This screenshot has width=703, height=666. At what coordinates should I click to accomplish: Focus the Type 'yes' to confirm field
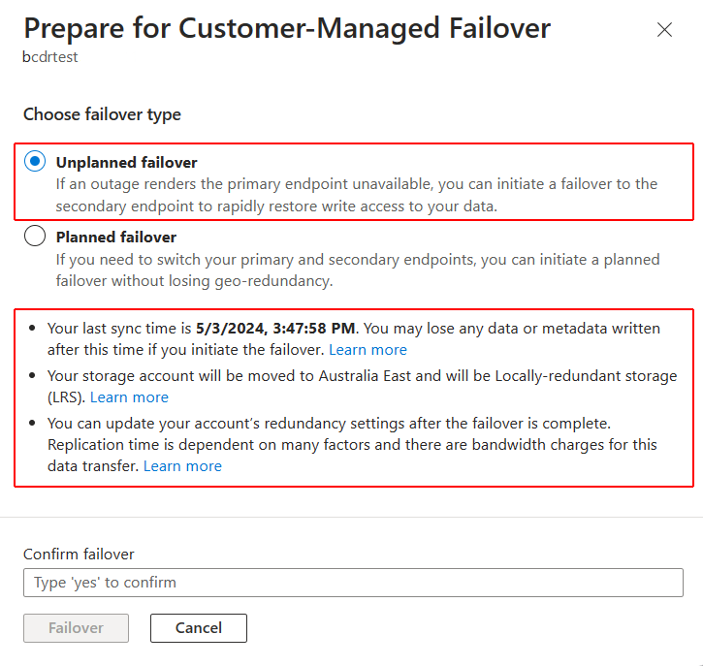pos(353,583)
